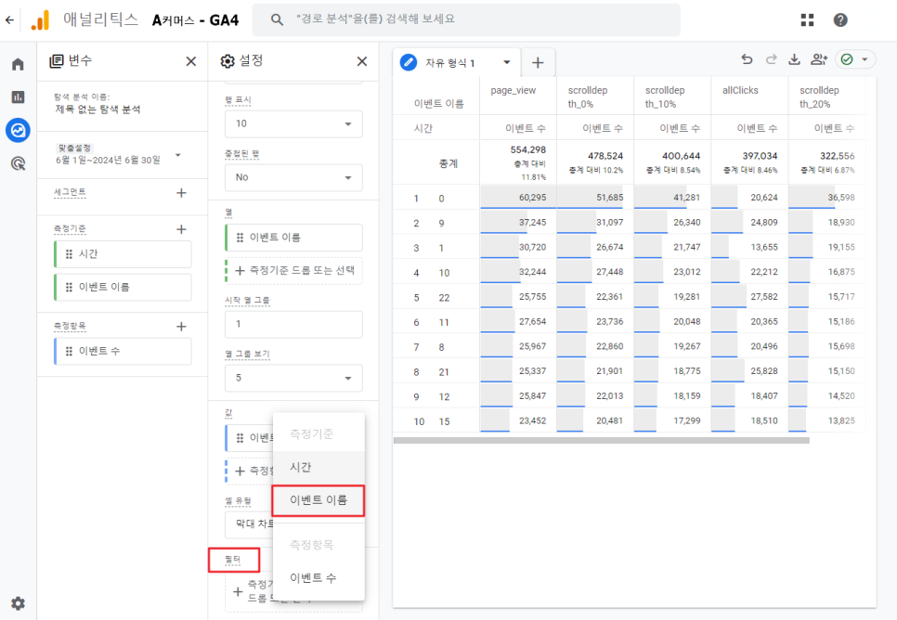Open the help question mark icon
Image resolution: width=897 pixels, height=620 pixels.
(840, 20)
